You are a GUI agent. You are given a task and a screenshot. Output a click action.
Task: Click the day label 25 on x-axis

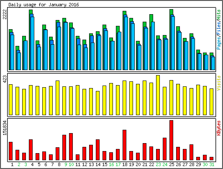pos(172,164)
